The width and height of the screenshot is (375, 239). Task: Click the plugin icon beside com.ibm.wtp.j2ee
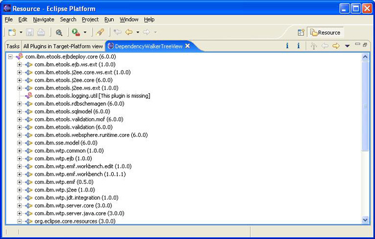[x=29, y=190]
